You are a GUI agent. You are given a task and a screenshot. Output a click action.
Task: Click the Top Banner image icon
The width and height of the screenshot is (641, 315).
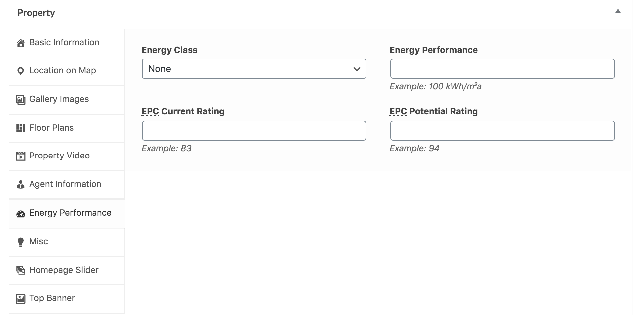(21, 299)
